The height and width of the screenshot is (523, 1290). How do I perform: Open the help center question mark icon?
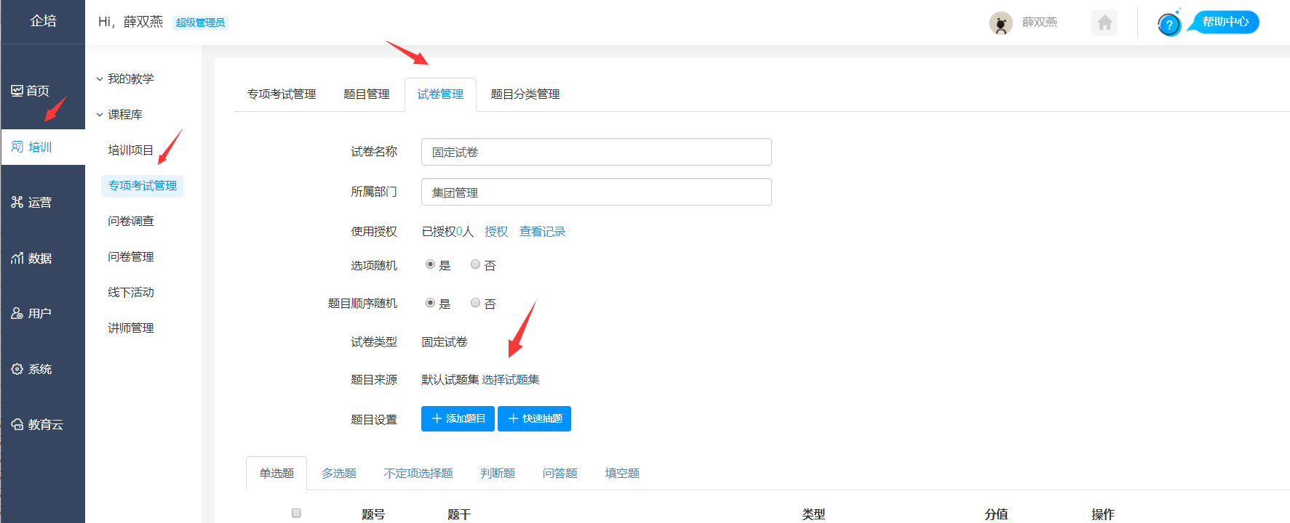pos(1168,25)
